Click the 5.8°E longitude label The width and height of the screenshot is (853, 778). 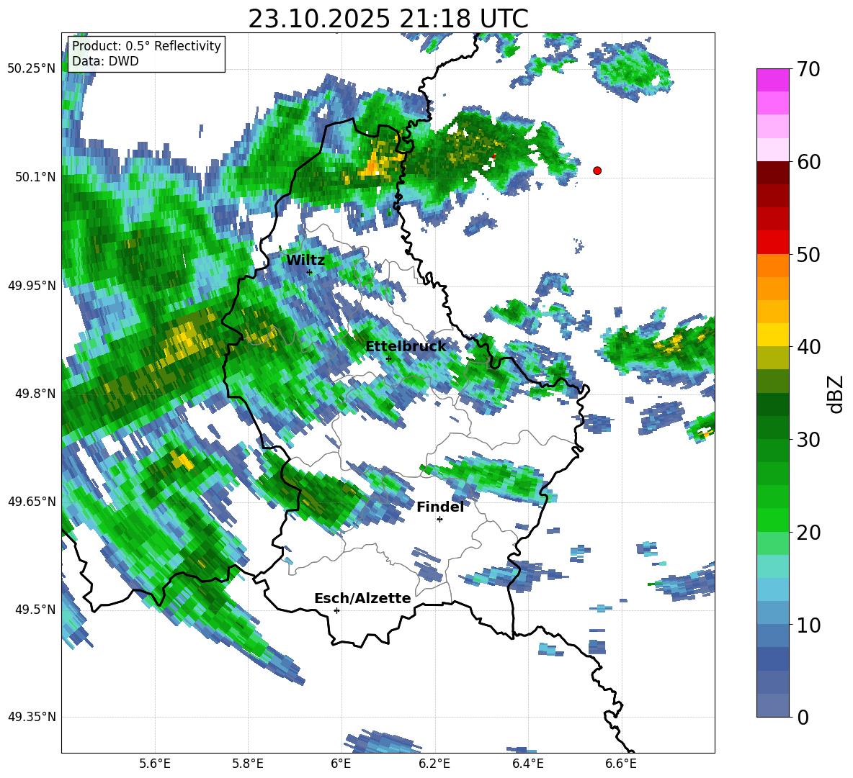tap(248, 764)
